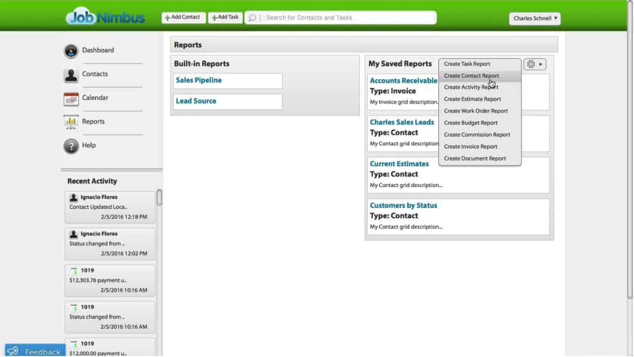The height and width of the screenshot is (357, 634).
Task: Open Help via the question mark icon
Action: tap(71, 145)
